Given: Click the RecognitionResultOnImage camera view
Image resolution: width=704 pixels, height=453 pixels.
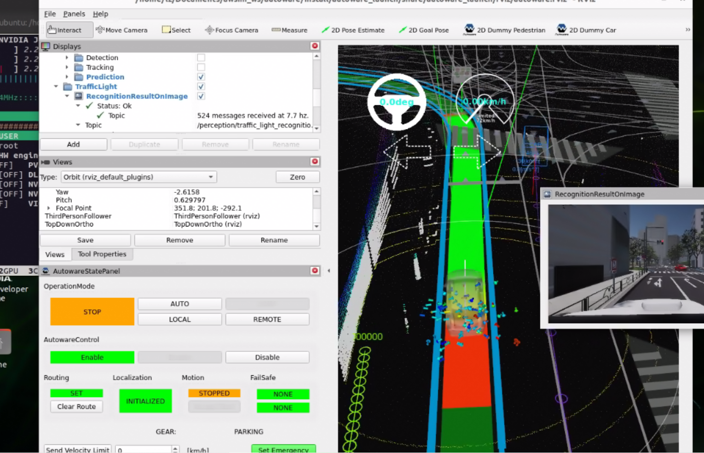Looking at the screenshot, I should pyautogui.click(x=626, y=264).
